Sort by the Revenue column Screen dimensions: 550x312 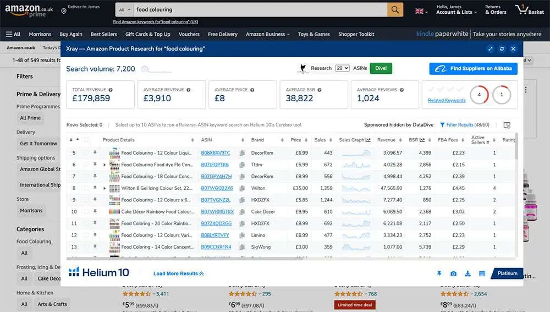389,140
